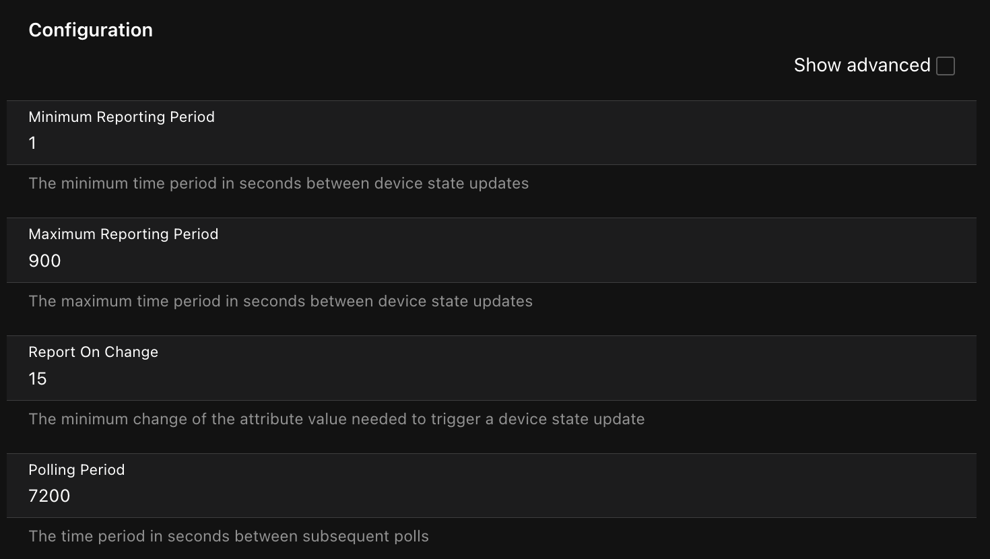This screenshot has width=990, height=559.
Task: Click the value 7200 in Polling Period
Action: click(49, 496)
